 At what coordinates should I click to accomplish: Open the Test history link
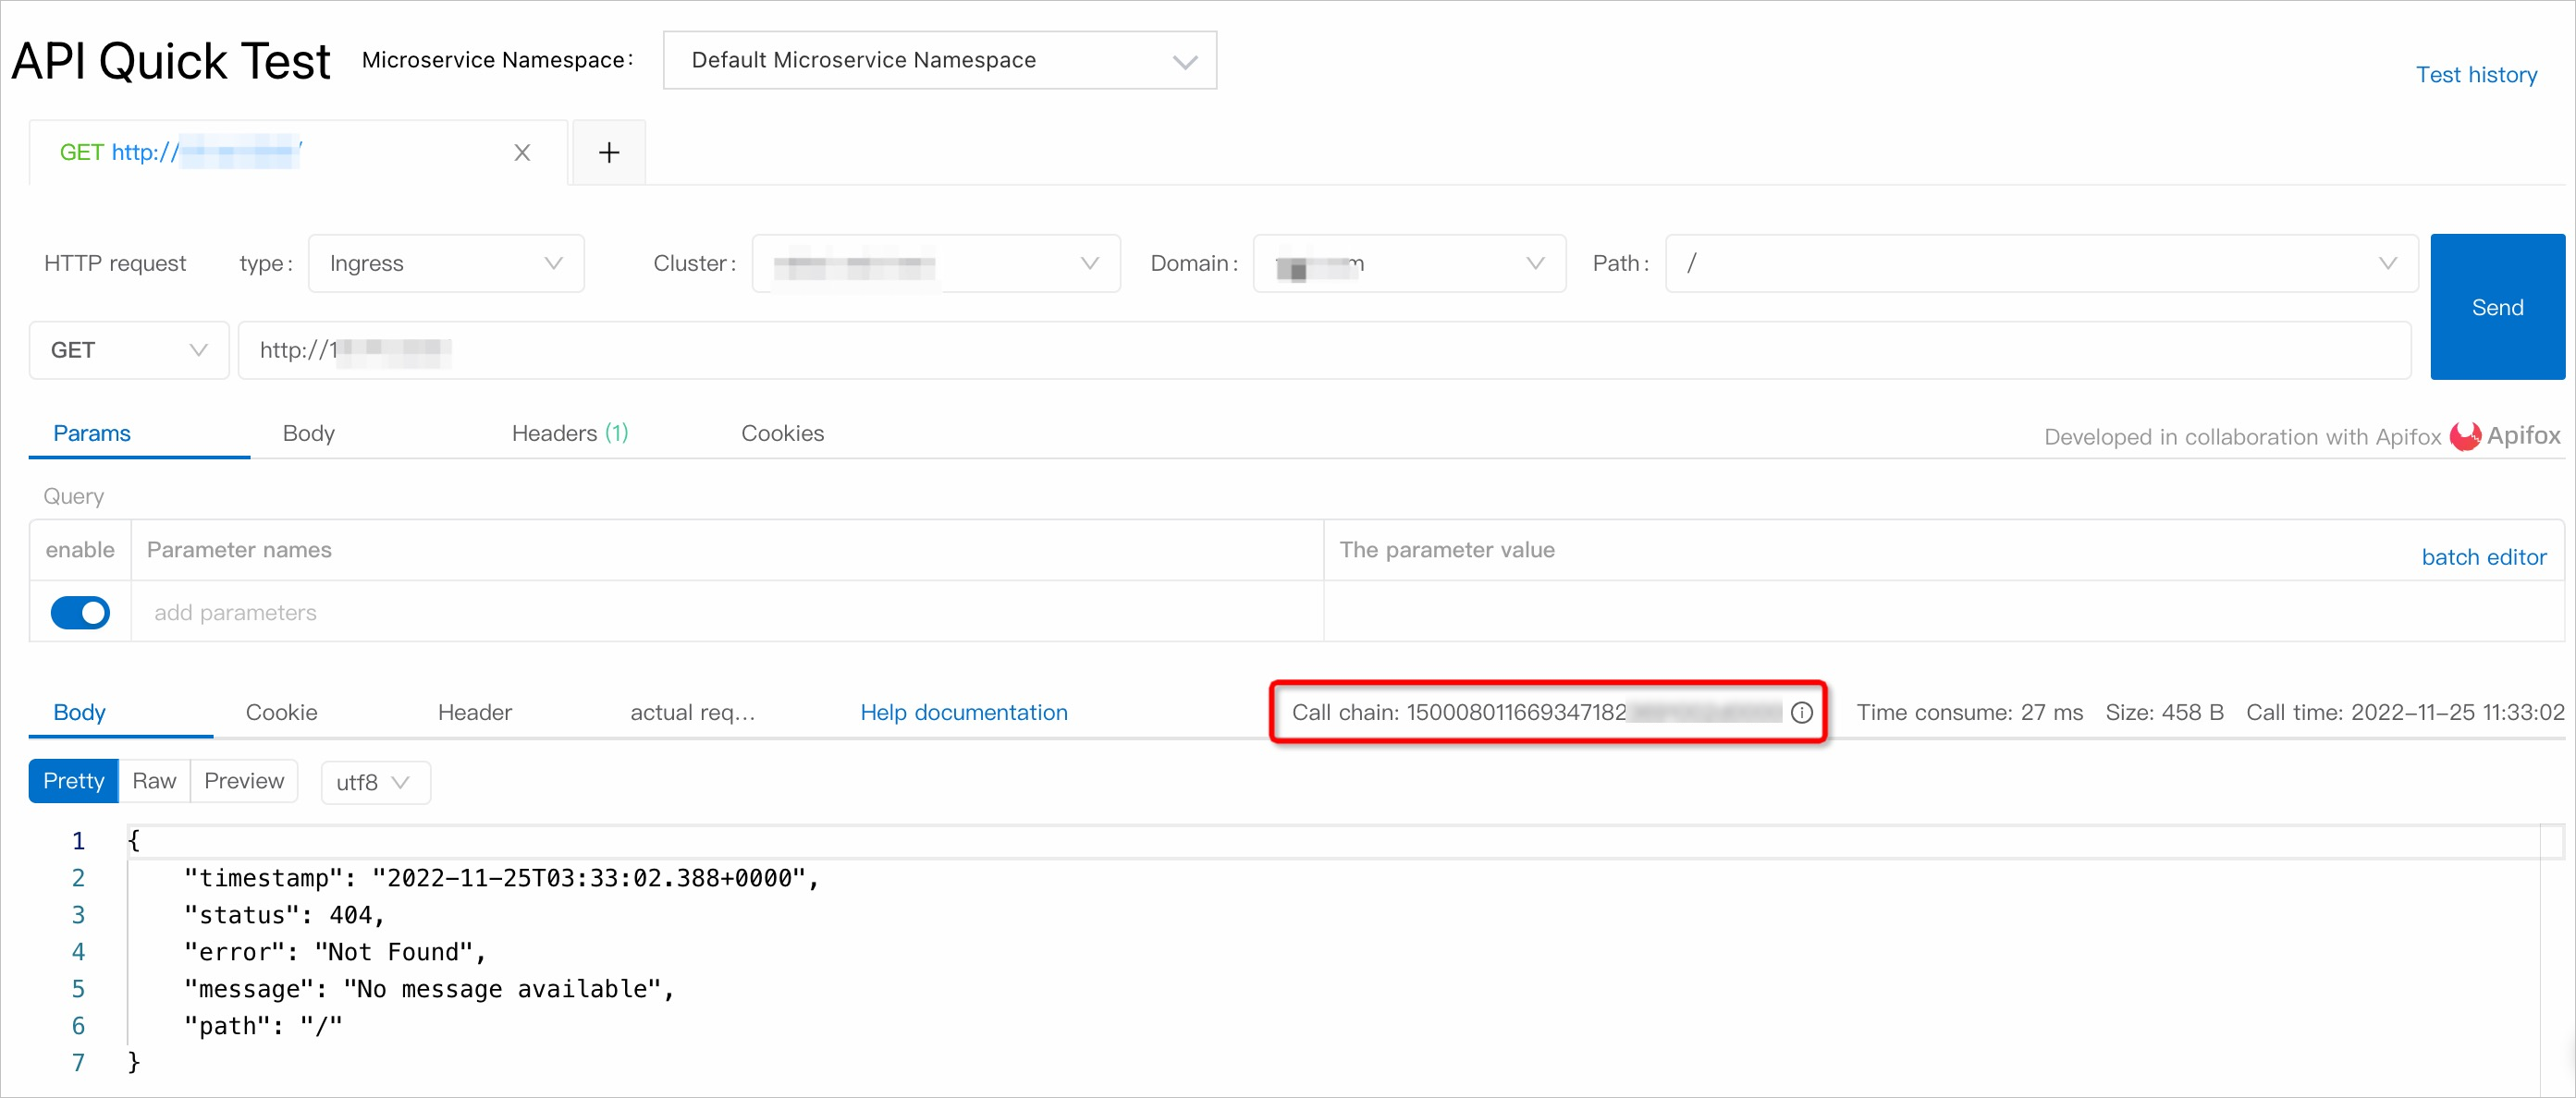[x=2475, y=75]
